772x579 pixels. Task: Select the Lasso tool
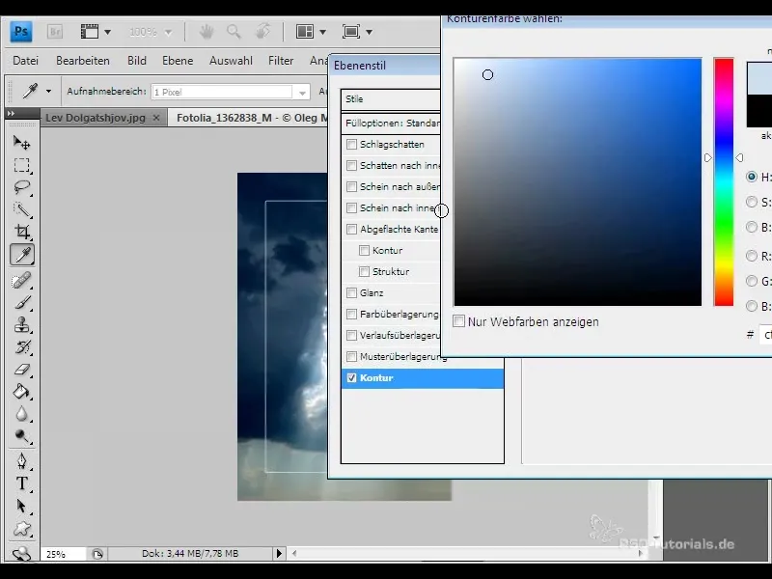(21, 187)
